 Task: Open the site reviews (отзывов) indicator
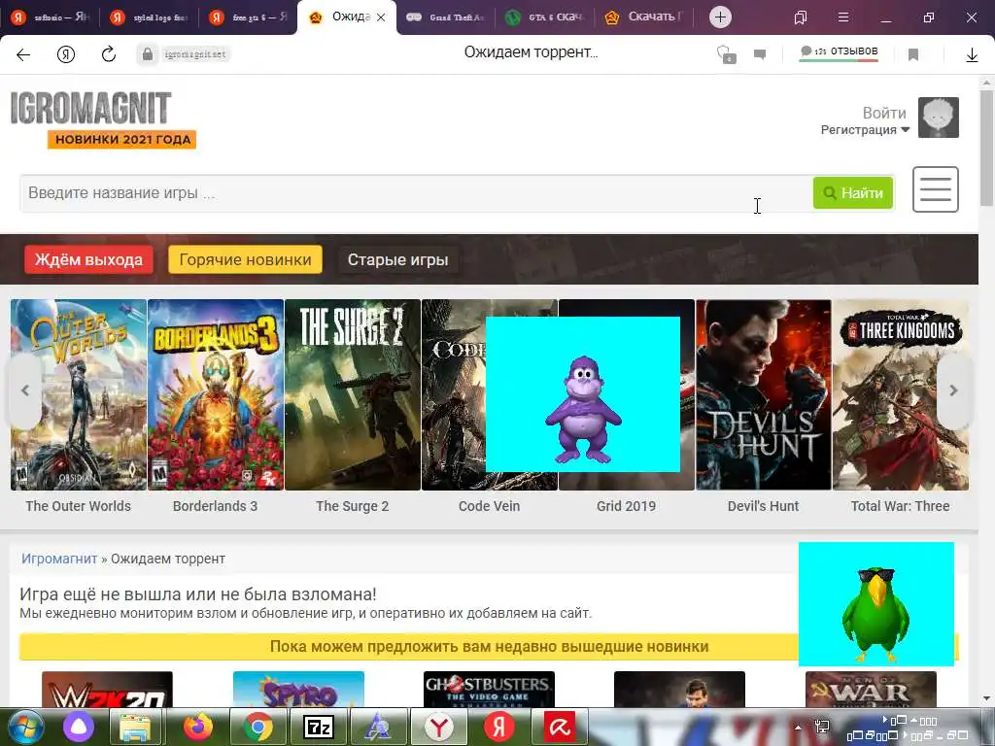click(x=839, y=52)
